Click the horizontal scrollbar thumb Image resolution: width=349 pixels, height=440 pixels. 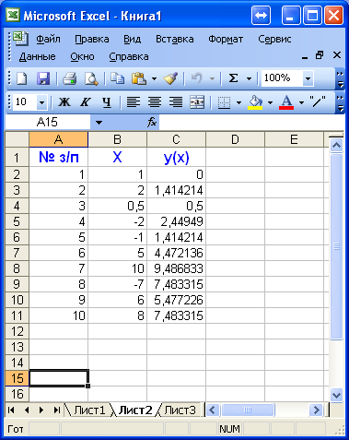(x=248, y=410)
